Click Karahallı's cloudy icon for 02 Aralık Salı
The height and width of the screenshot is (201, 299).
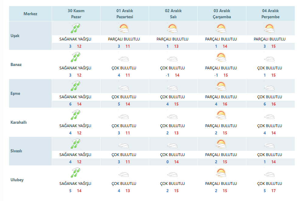[172, 117]
